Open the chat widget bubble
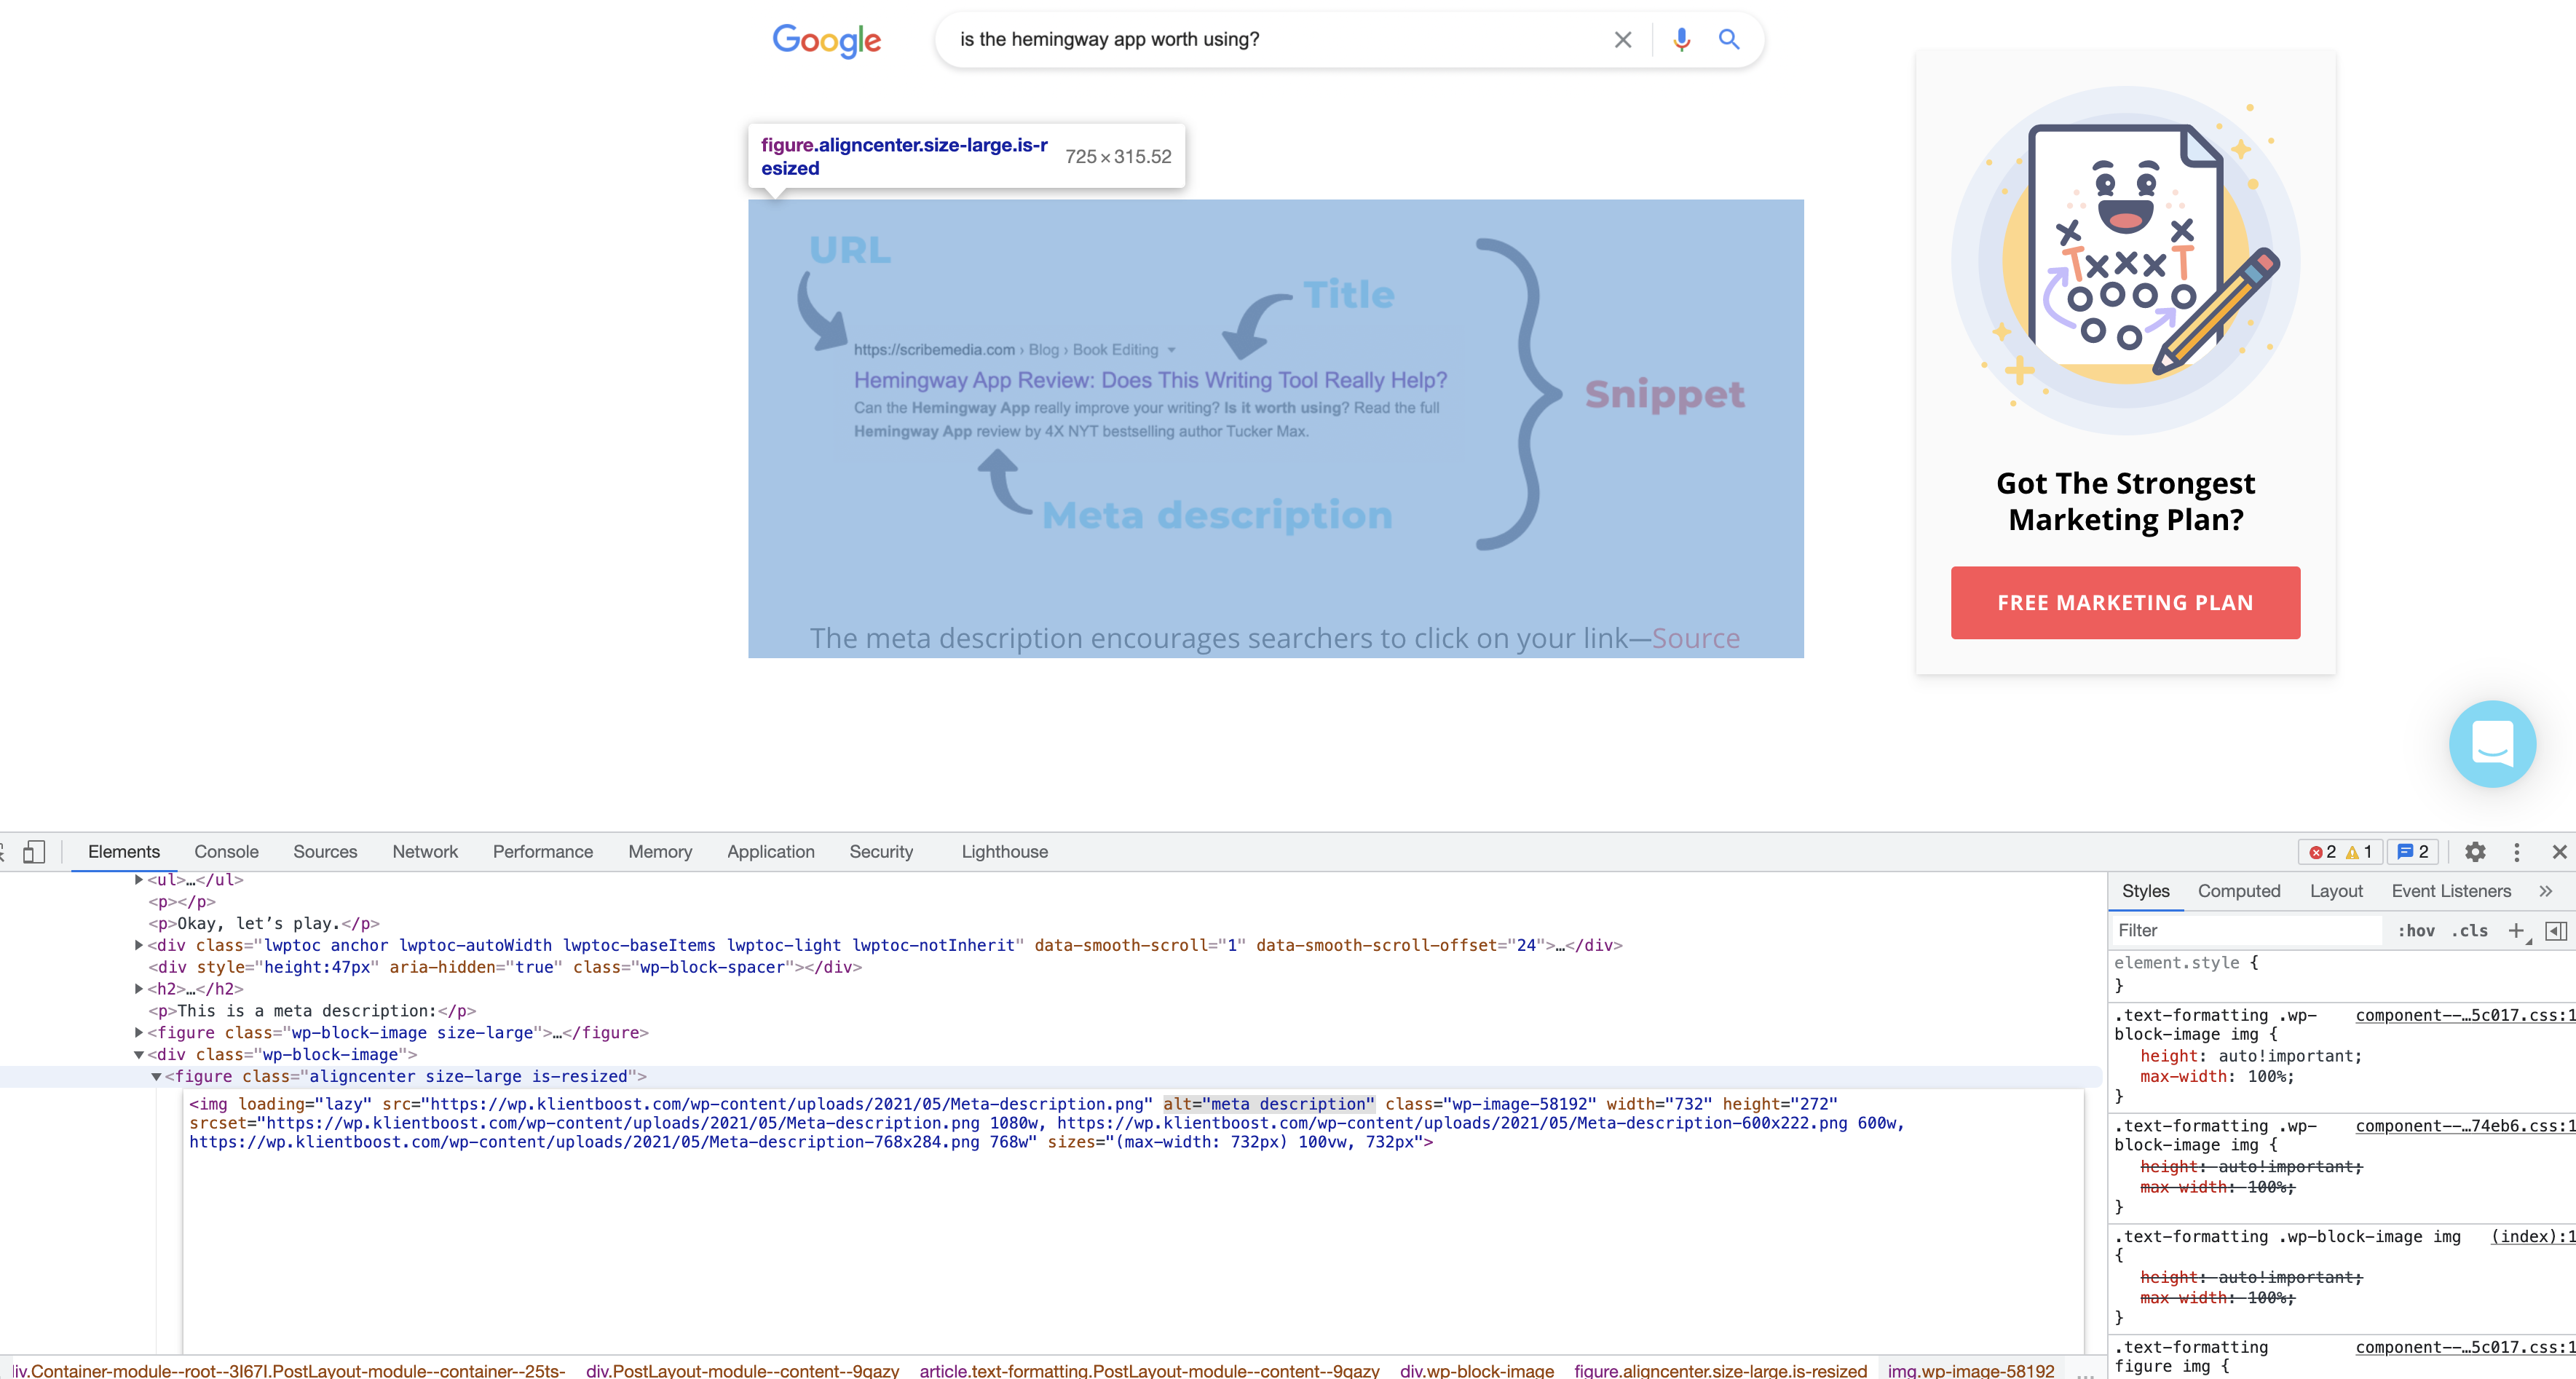 point(2492,744)
